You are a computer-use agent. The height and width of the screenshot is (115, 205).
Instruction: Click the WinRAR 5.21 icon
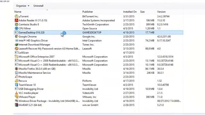16,105
